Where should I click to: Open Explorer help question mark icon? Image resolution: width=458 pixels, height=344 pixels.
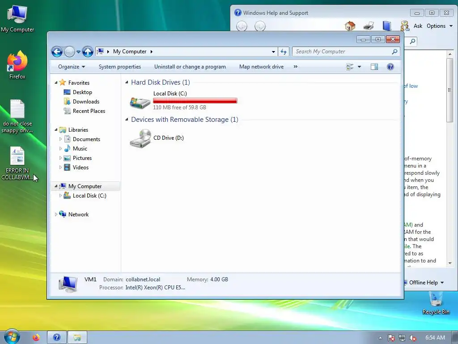click(x=390, y=67)
